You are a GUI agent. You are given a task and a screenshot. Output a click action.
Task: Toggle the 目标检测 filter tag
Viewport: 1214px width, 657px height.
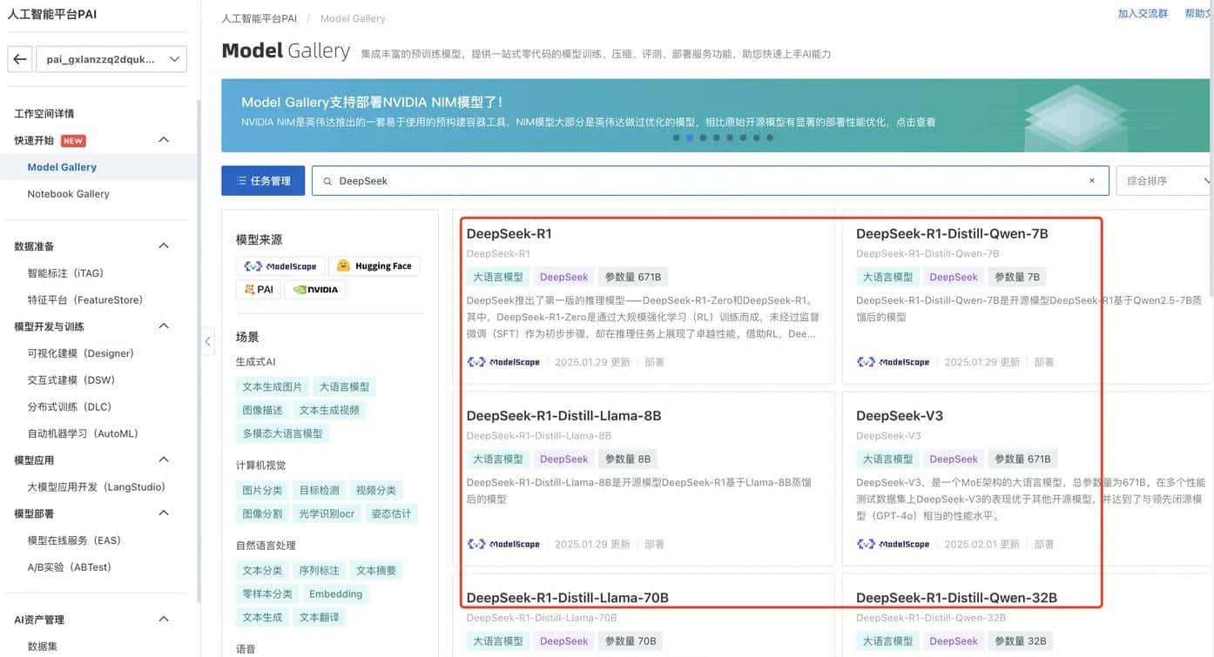(x=320, y=491)
